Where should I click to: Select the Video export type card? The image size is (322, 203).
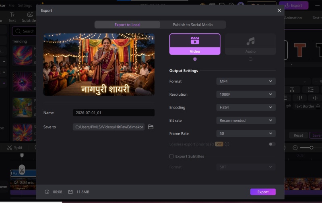195,44
